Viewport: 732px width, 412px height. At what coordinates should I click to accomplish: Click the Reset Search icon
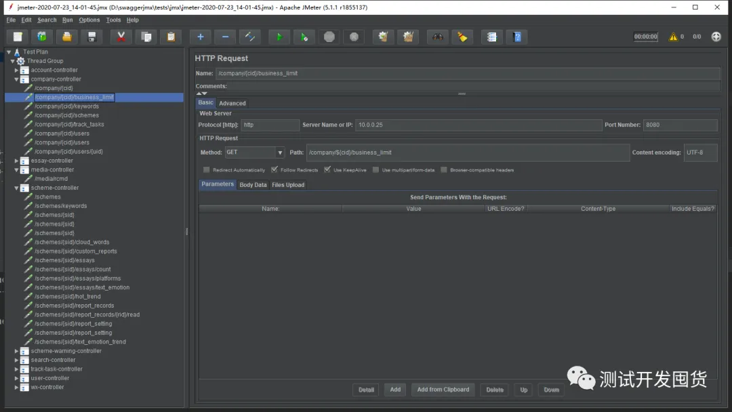pos(462,37)
